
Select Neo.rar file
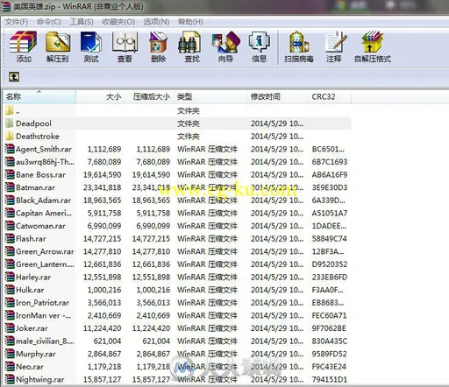click(x=178, y=367)
